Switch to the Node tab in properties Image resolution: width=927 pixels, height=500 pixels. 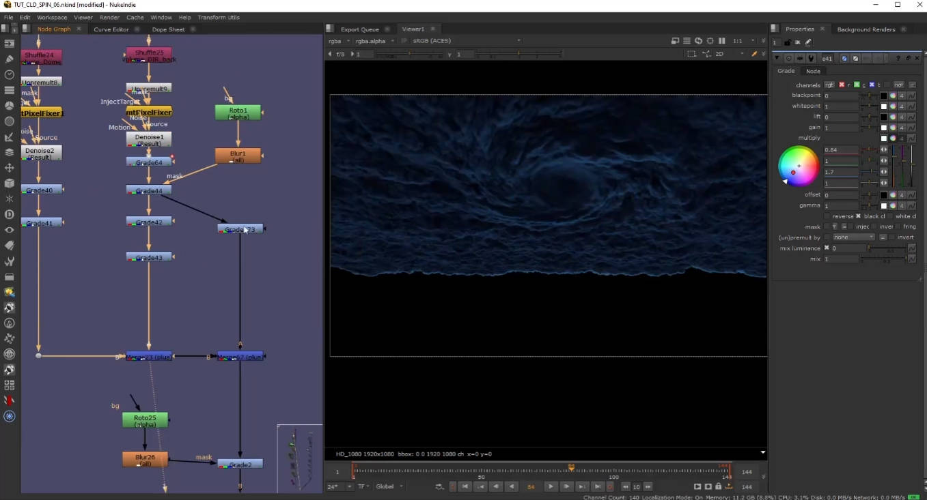813,71
